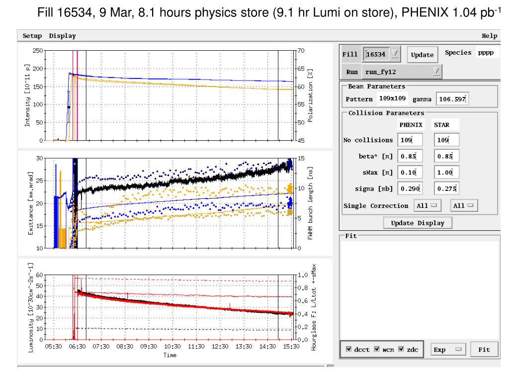Open PHENIX Single Correction All dropdown
509x382 pixels.
427,205
